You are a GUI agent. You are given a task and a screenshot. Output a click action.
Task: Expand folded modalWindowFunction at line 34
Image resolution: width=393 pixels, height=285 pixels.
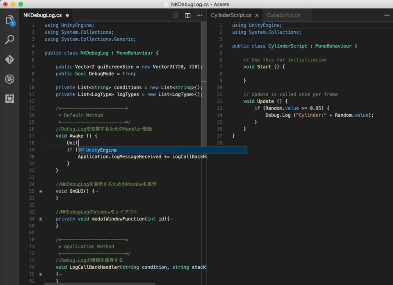[x=41, y=219]
